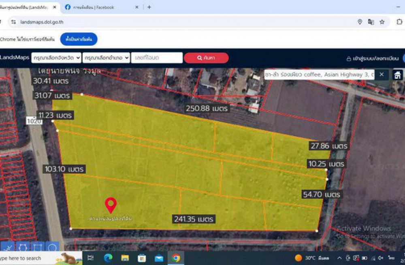Click the 31.07 meters measurement label
This screenshot has width=405, height=265.
coord(52,95)
